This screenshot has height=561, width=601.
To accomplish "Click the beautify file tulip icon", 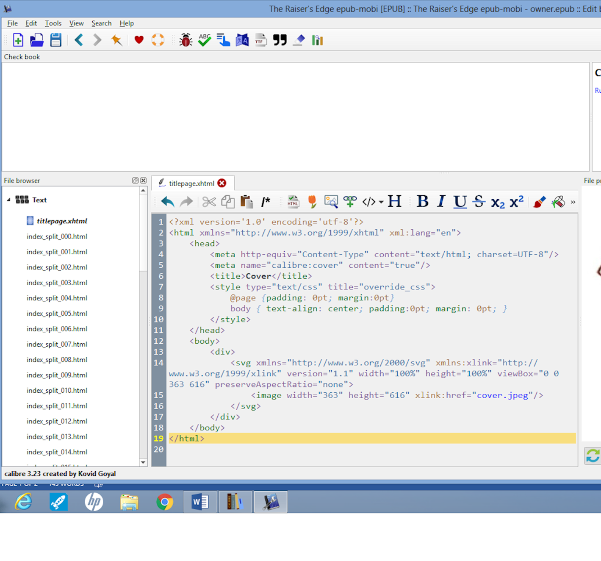I will click(312, 202).
